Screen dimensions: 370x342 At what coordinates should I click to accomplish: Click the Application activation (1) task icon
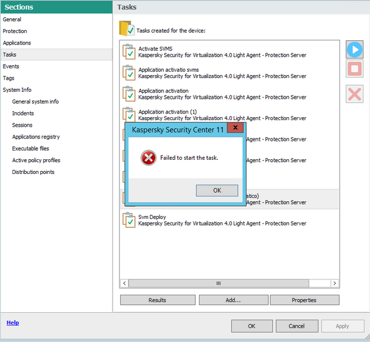[129, 114]
